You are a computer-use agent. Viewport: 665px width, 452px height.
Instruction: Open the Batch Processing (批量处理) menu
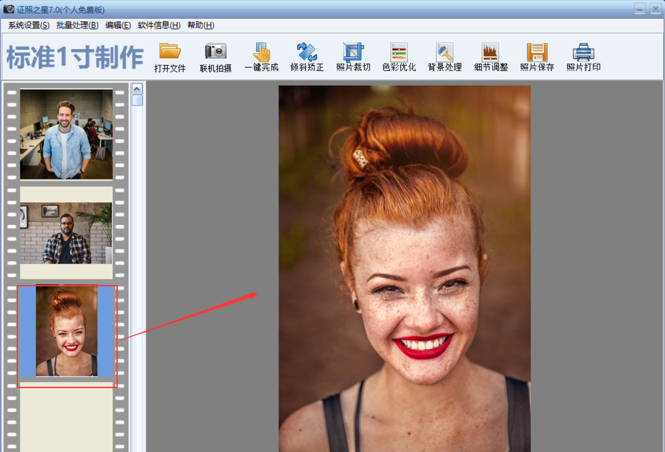pyautogui.click(x=77, y=25)
